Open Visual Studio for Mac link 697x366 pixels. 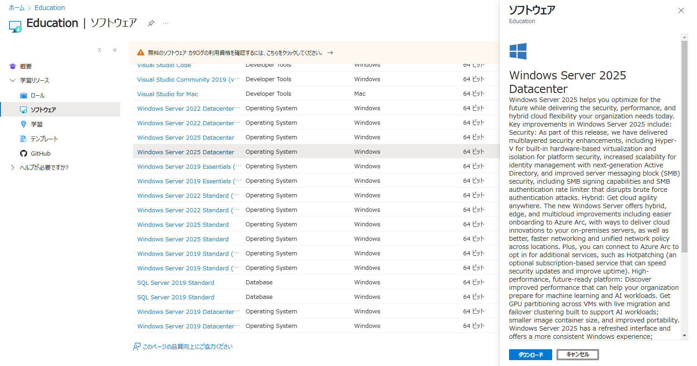168,94
